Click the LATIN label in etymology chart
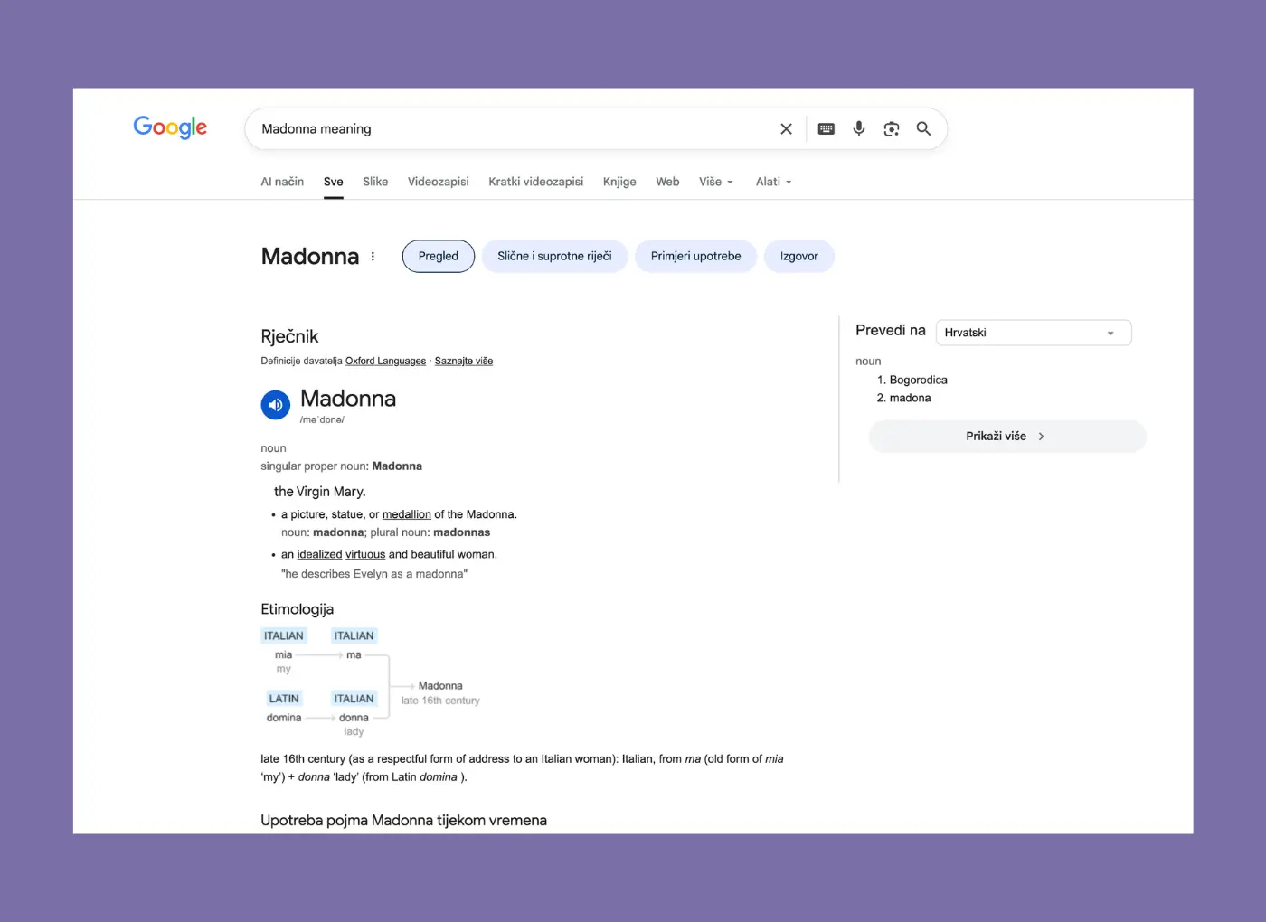The height and width of the screenshot is (922, 1266). [x=284, y=699]
